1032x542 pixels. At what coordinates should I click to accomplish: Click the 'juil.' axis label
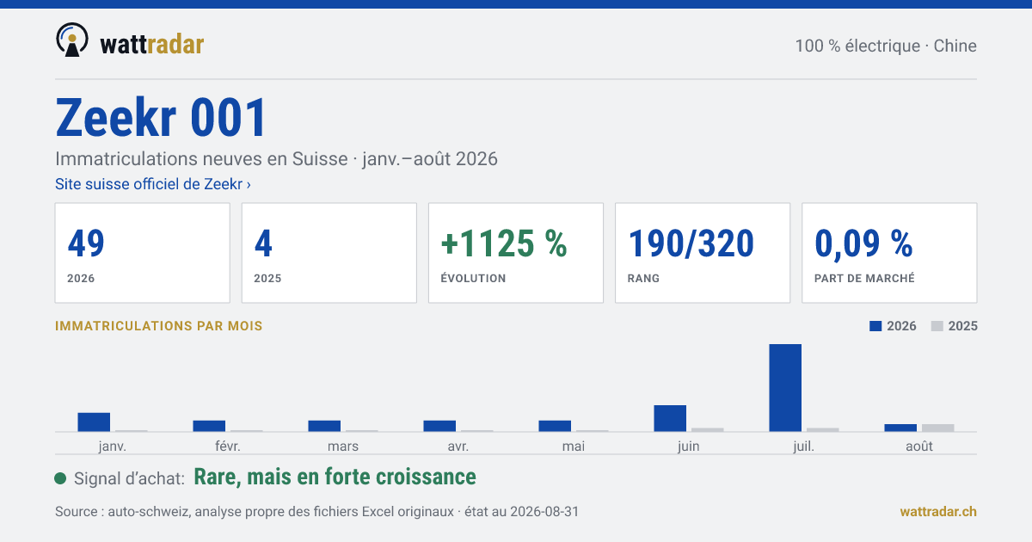click(x=804, y=446)
